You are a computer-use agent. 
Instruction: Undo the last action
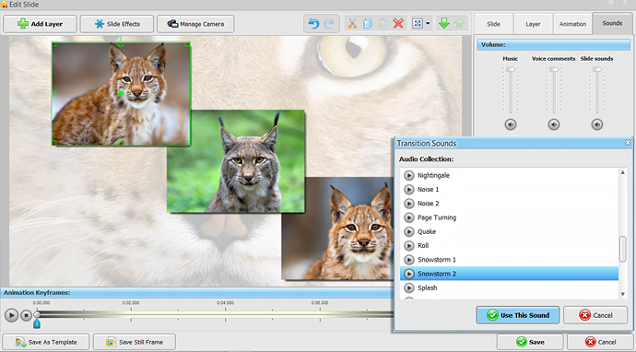pos(313,24)
